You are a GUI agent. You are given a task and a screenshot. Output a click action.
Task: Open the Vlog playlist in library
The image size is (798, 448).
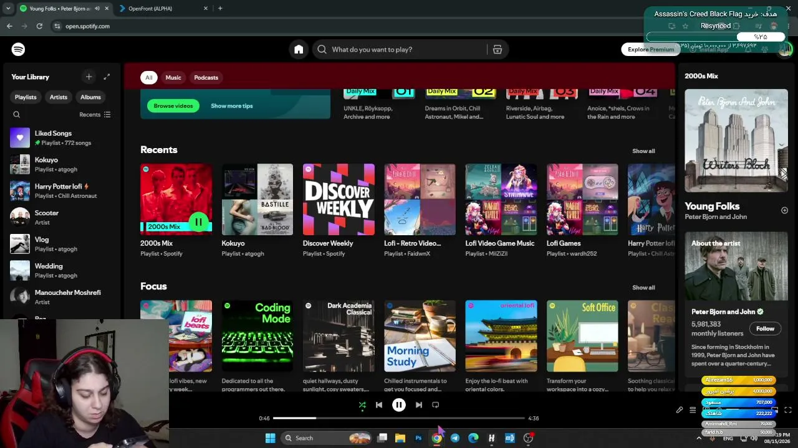[60, 244]
